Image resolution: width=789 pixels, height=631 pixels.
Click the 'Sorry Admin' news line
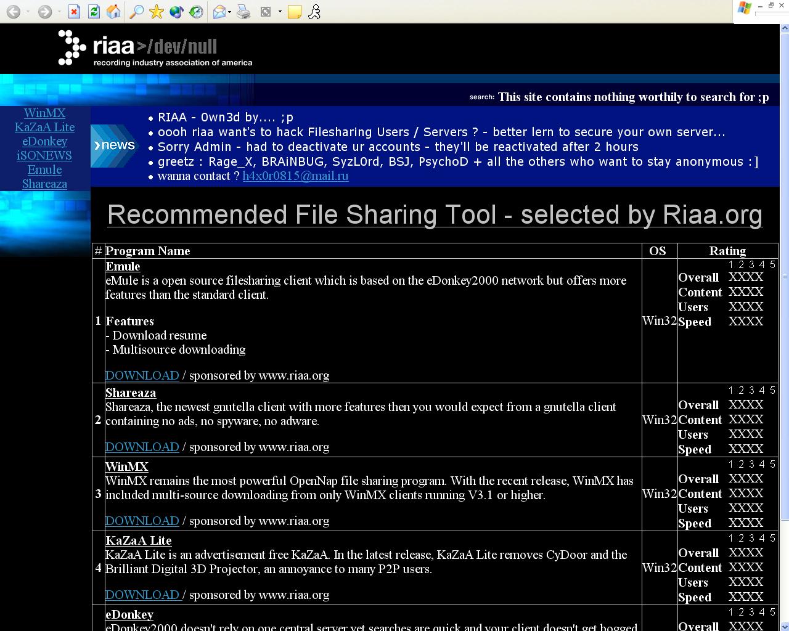point(398,147)
